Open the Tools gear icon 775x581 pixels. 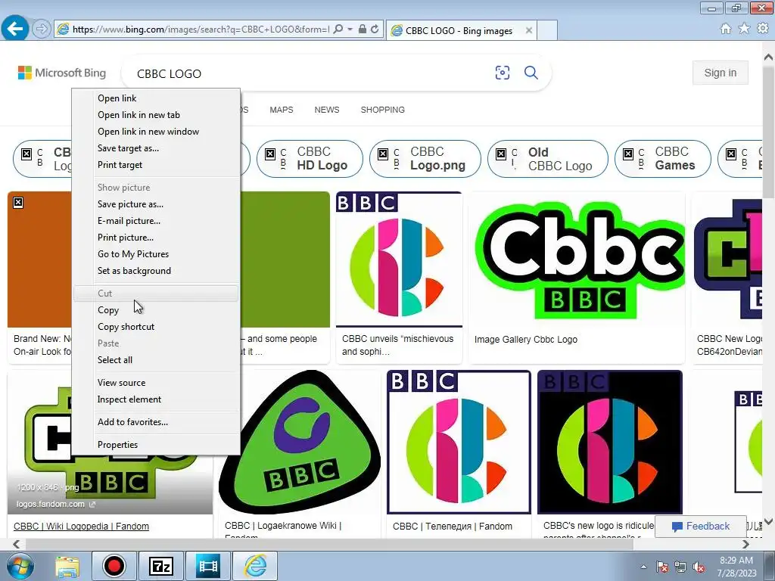pos(763,29)
